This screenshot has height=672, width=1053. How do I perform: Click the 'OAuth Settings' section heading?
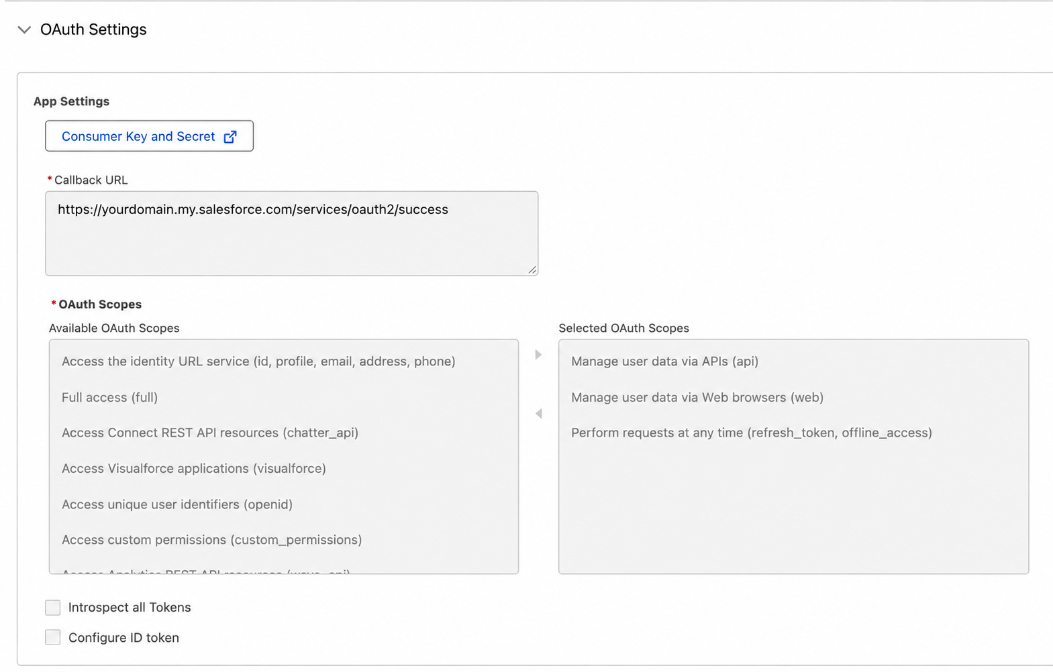[x=93, y=30]
